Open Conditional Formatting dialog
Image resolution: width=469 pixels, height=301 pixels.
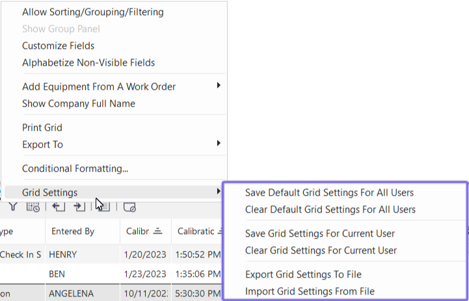click(75, 168)
